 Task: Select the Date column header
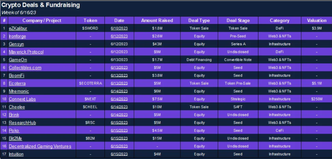tap(119, 20)
